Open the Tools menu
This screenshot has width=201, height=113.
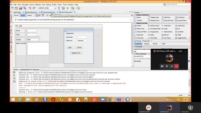tap(65, 5)
